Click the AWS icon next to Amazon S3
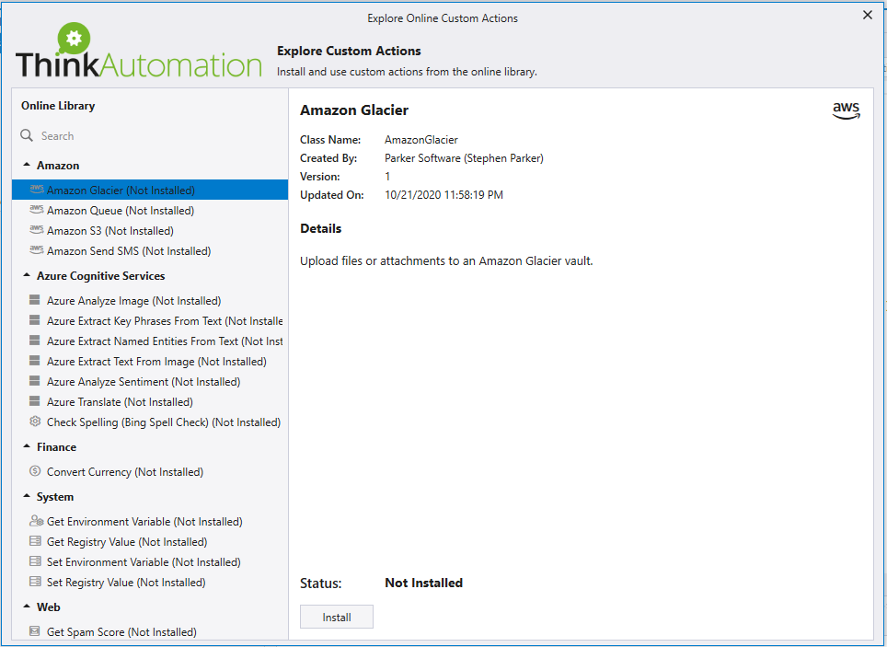The width and height of the screenshot is (887, 647). pyautogui.click(x=36, y=230)
